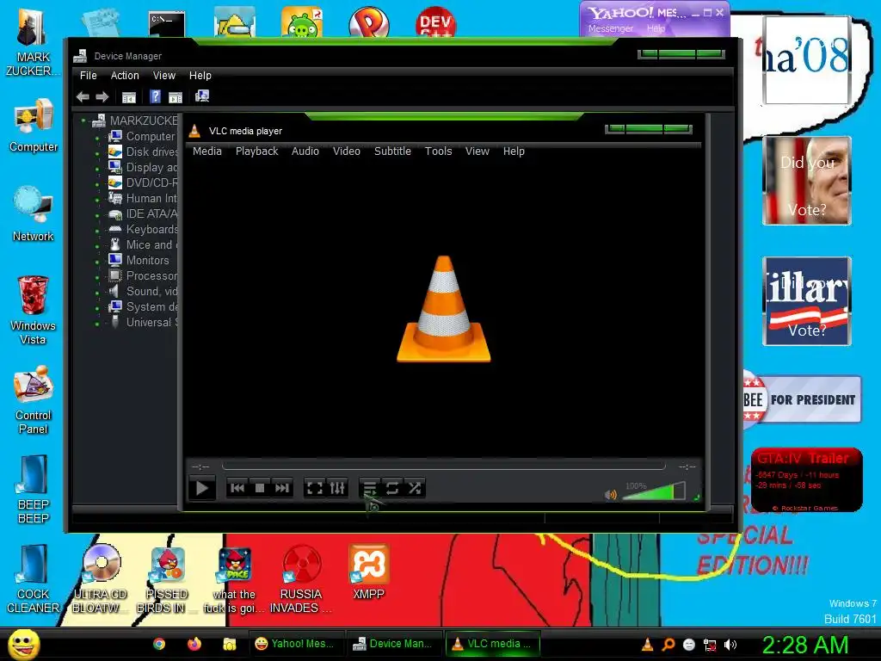
Task: Click the system tray volume speaker icon
Action: (x=730, y=645)
